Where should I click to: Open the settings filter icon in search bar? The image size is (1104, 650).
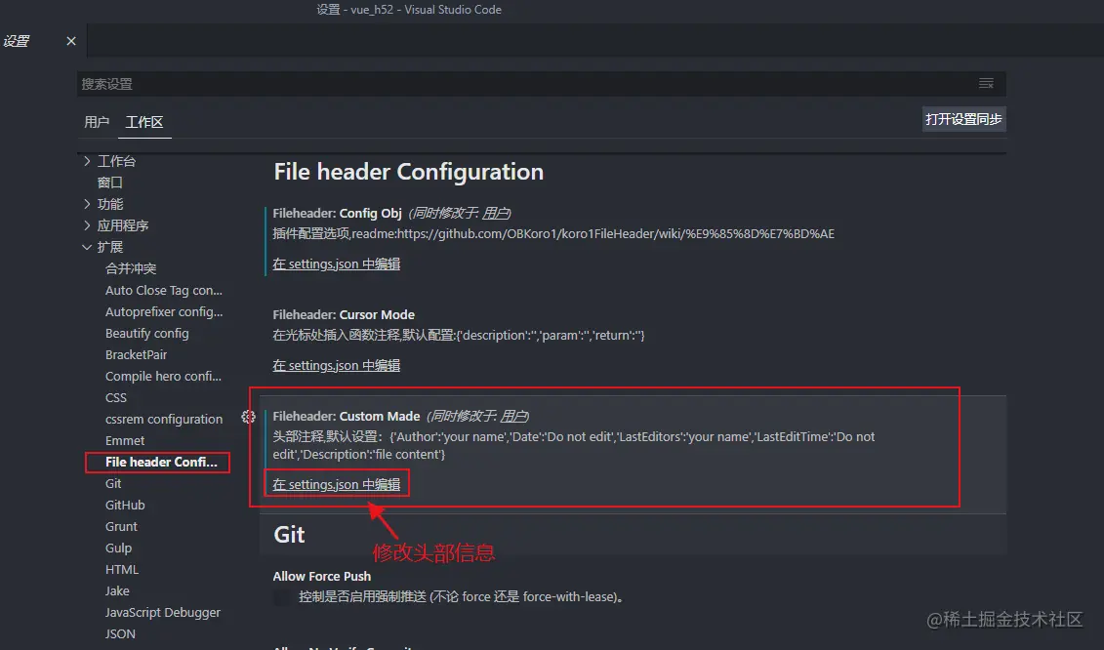986,83
